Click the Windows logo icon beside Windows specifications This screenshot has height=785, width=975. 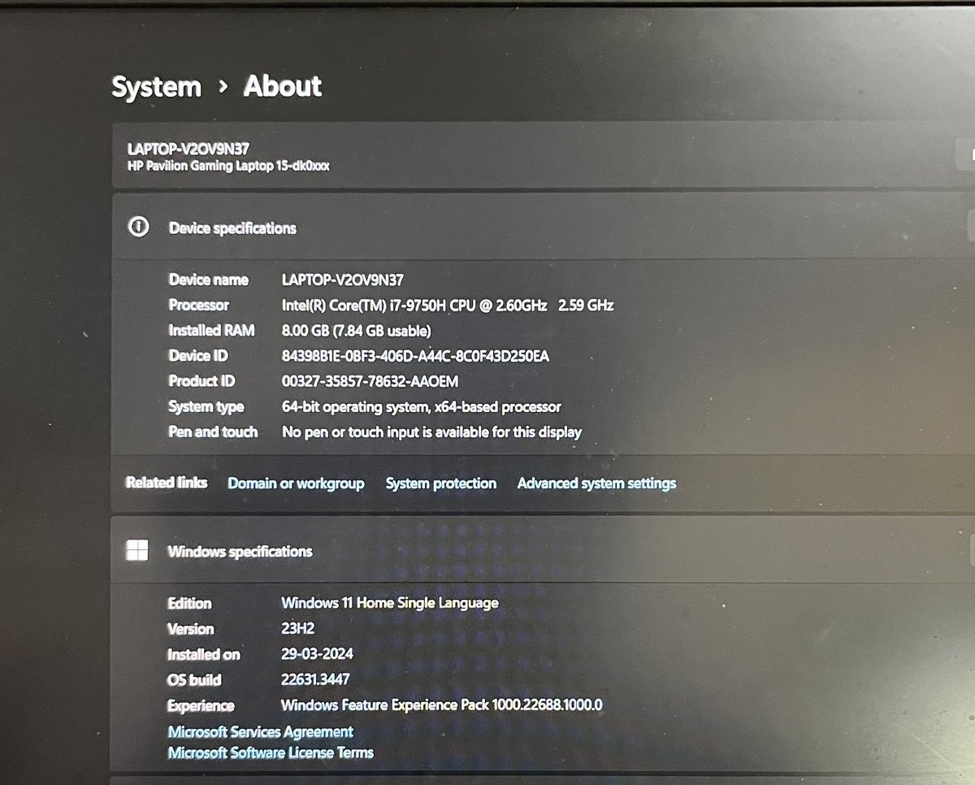(137, 551)
